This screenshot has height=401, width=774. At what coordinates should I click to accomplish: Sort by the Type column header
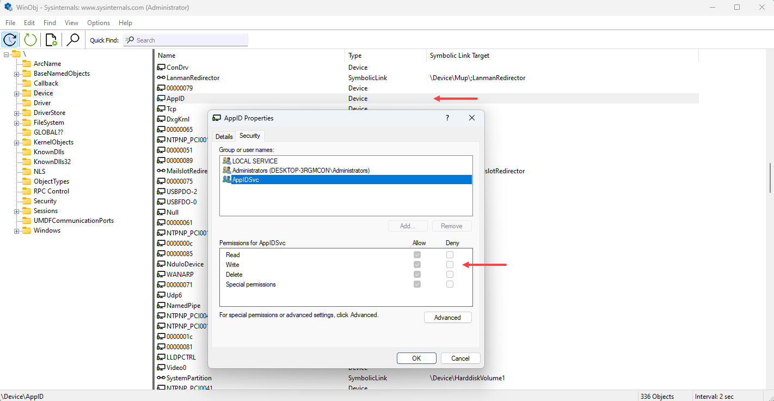point(386,56)
